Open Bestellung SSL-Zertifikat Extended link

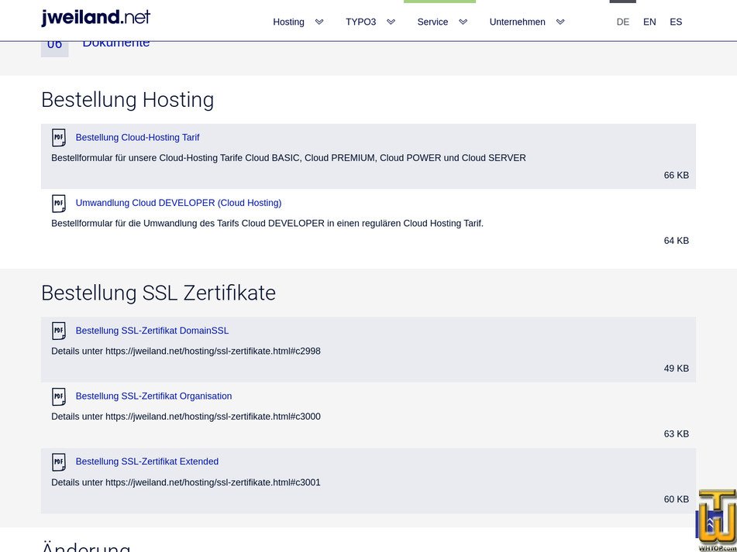(147, 461)
